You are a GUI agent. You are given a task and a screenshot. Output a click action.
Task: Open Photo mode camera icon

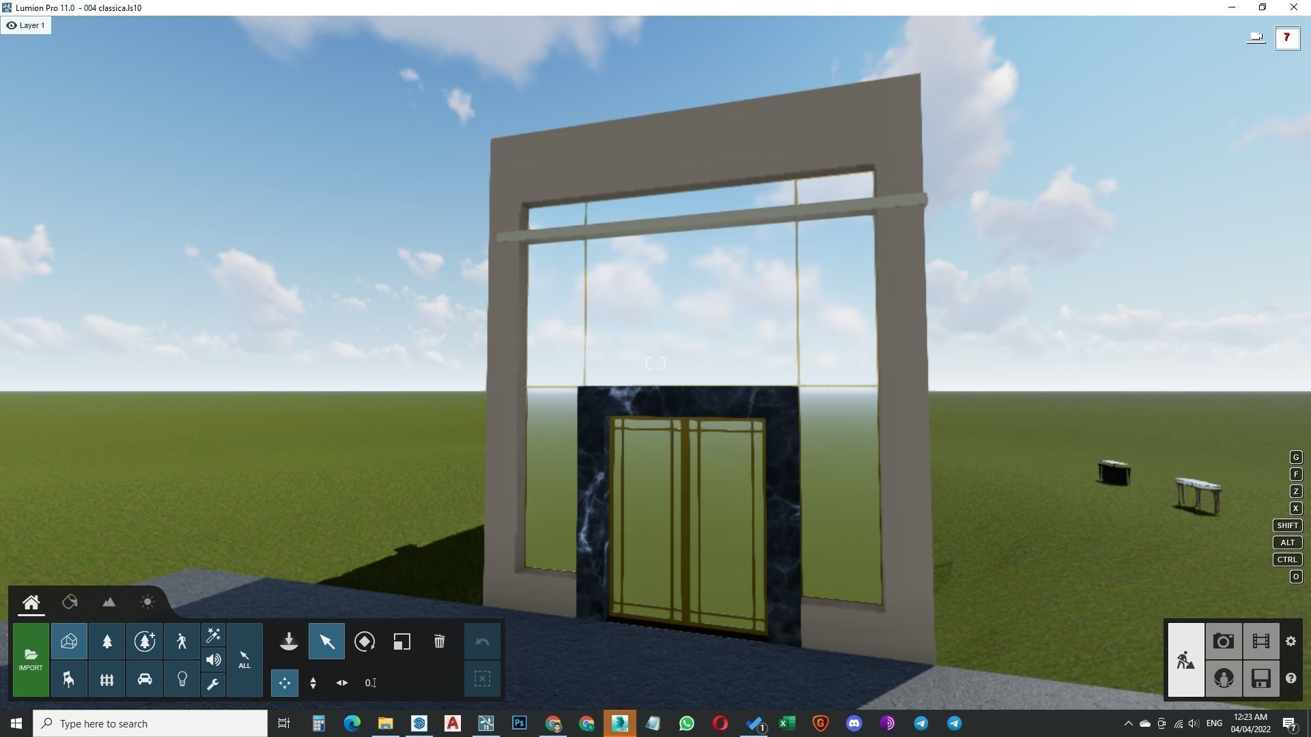(x=1223, y=641)
